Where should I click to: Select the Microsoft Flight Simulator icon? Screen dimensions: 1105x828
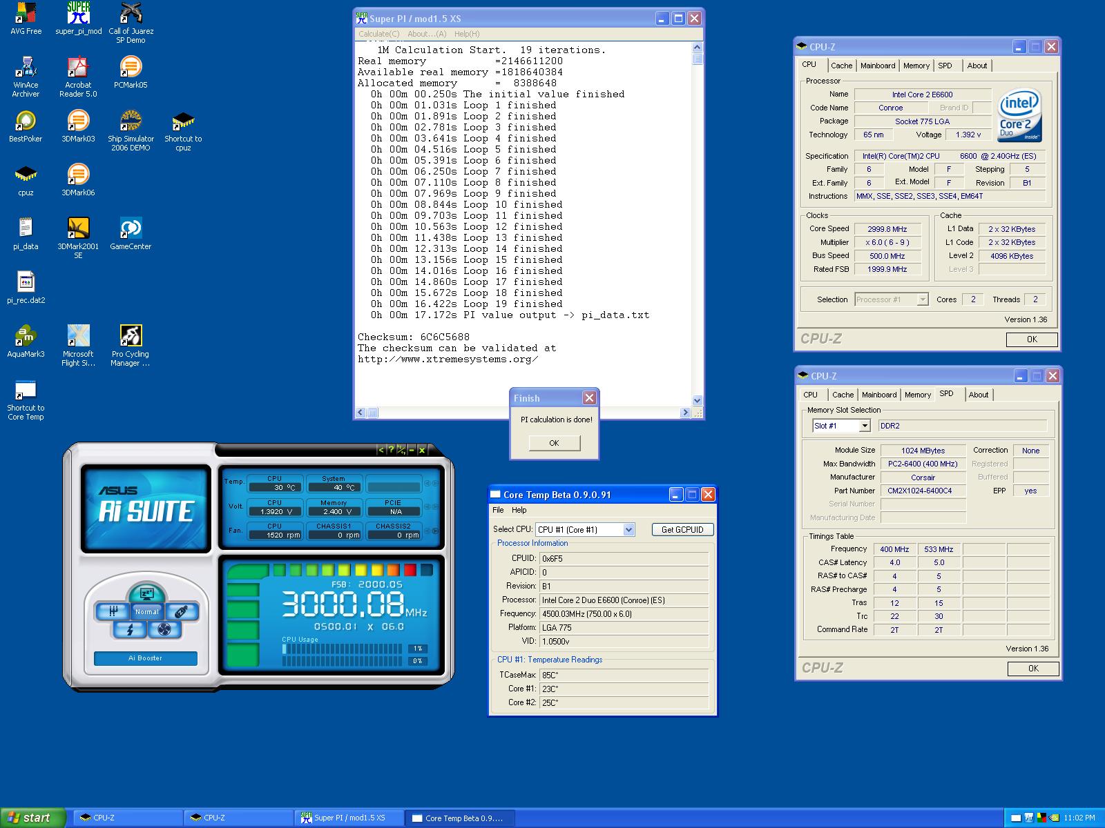pos(78,346)
